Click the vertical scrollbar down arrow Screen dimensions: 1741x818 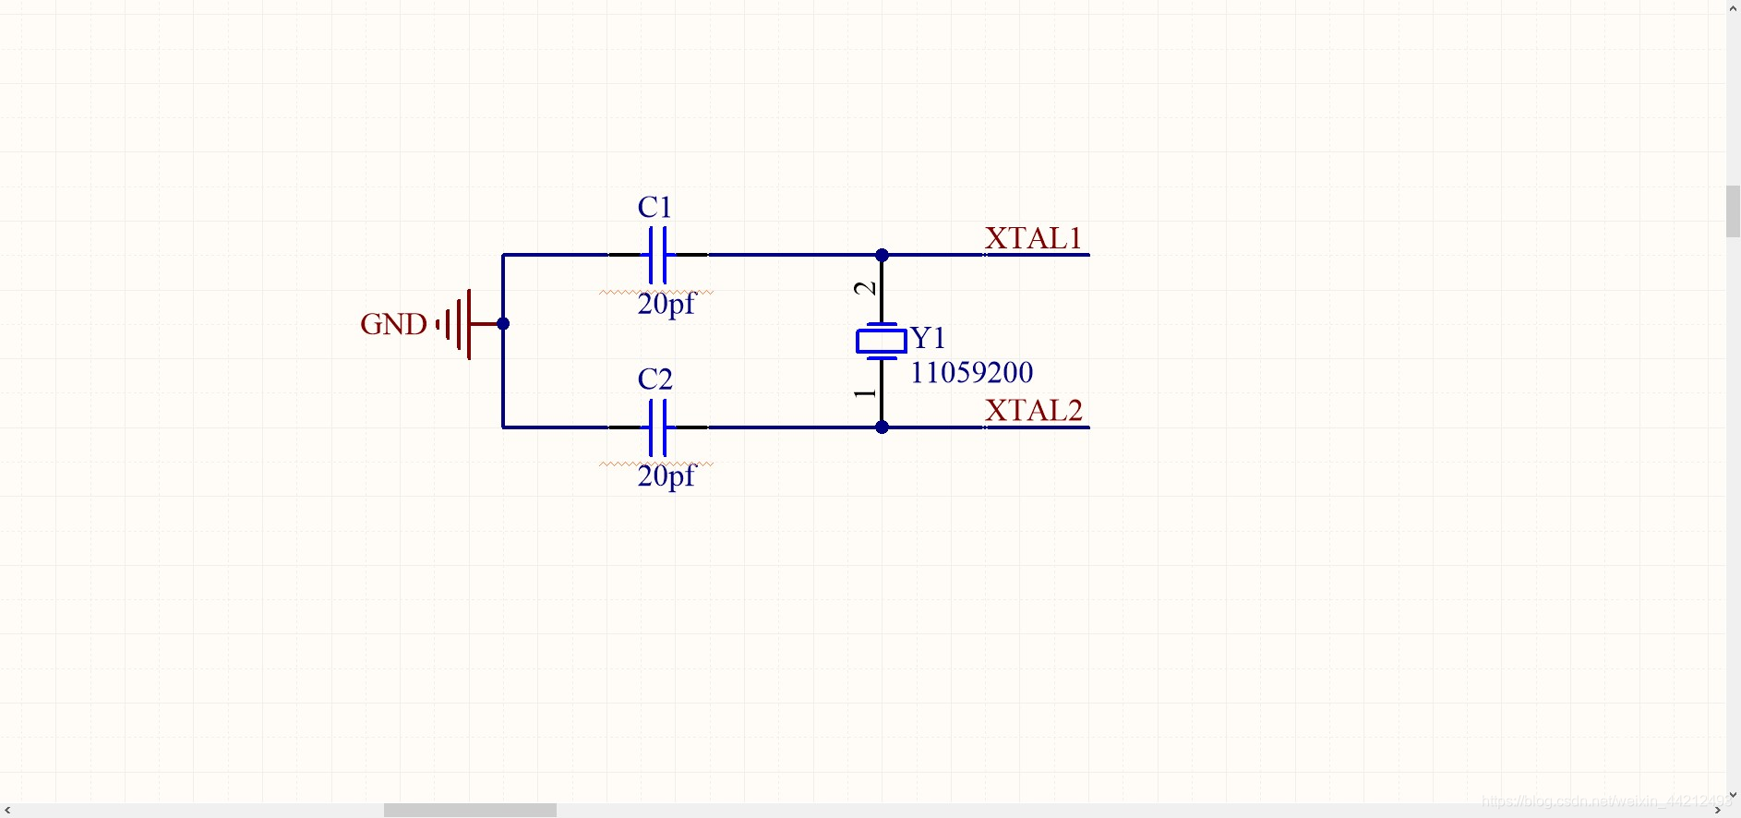(x=1734, y=794)
